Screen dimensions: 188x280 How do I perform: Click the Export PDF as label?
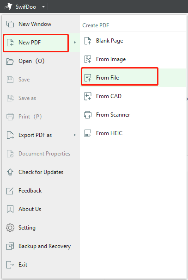tap(35, 135)
